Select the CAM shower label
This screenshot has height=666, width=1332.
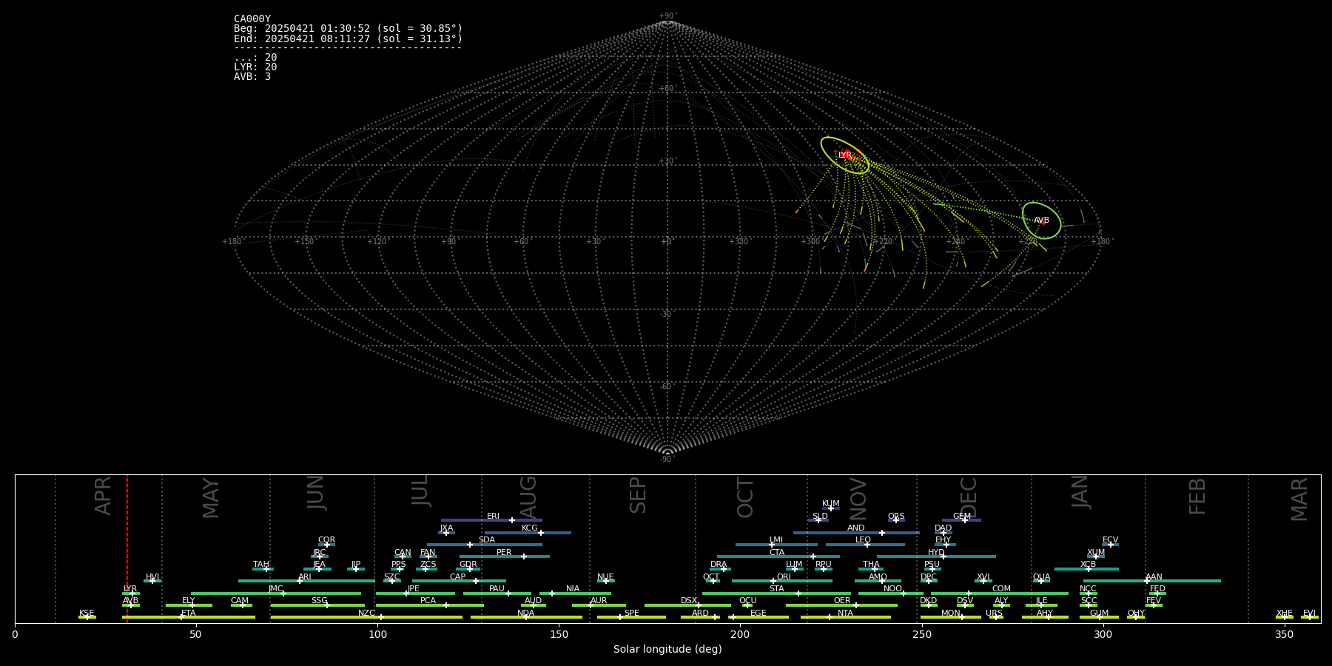240,601
